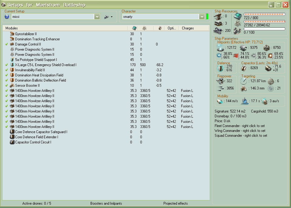Toggle Sensor Booster II active checkmark
Screen dimensions: 291x208
pos(6,86)
